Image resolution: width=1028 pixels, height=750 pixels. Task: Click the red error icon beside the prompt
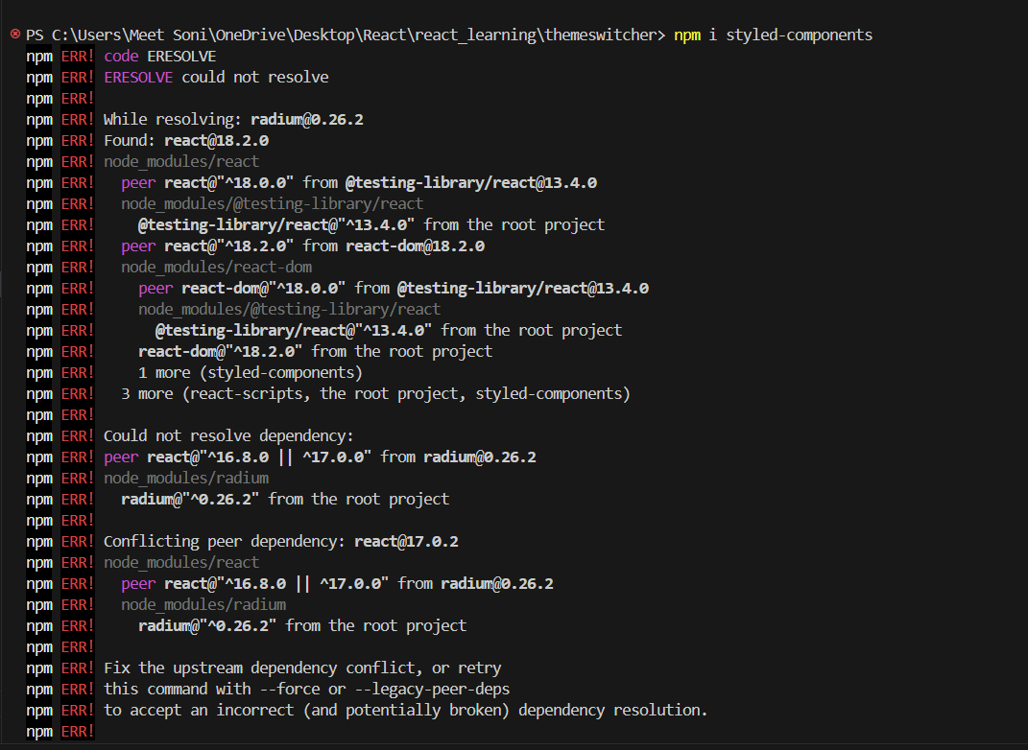pos(15,35)
